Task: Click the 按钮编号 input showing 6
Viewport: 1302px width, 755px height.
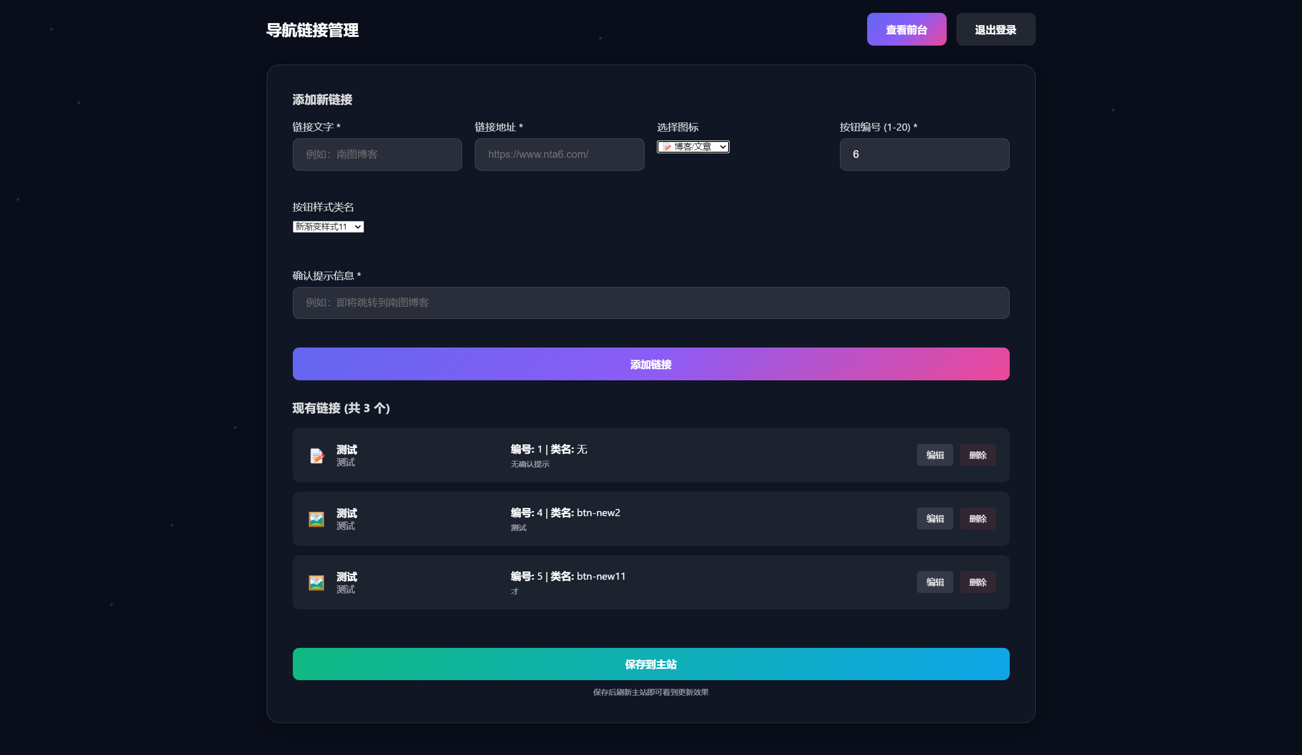Action: click(924, 154)
